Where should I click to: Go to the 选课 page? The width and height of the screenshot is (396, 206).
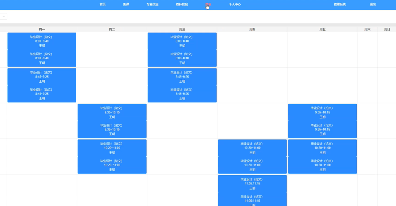coord(126,4)
